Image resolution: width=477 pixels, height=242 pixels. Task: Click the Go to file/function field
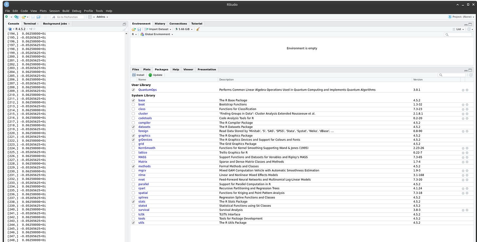[67, 17]
